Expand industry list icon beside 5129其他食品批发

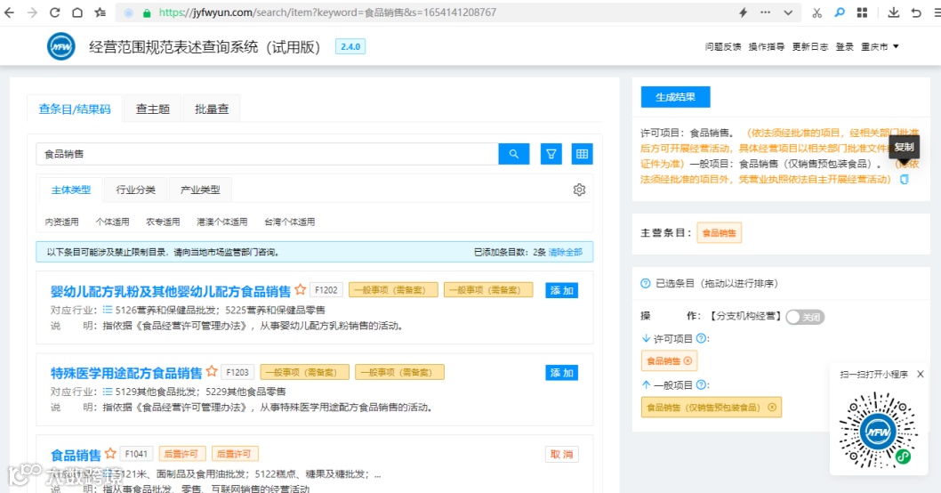[x=108, y=392]
